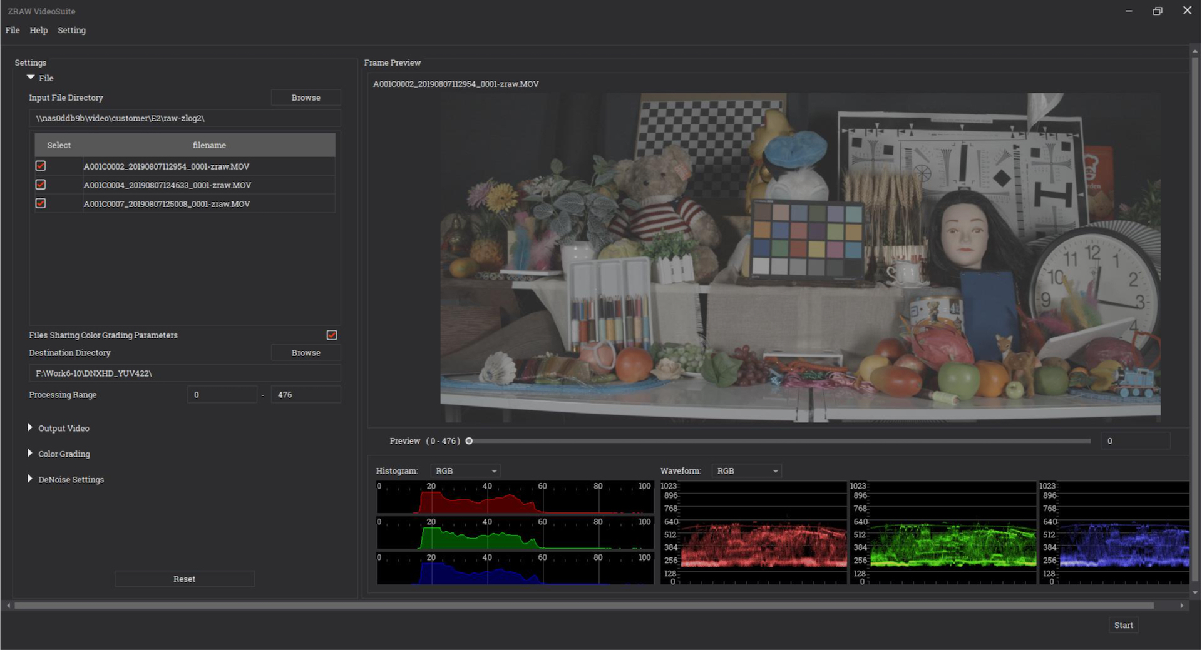Expand the Color Grading section

pyautogui.click(x=30, y=453)
